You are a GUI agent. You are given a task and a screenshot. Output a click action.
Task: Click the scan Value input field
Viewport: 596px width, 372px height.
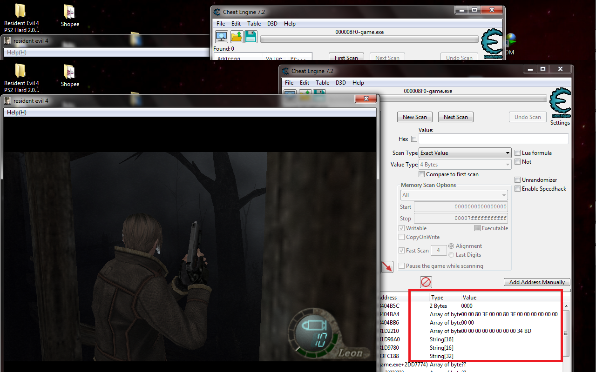[493, 139]
